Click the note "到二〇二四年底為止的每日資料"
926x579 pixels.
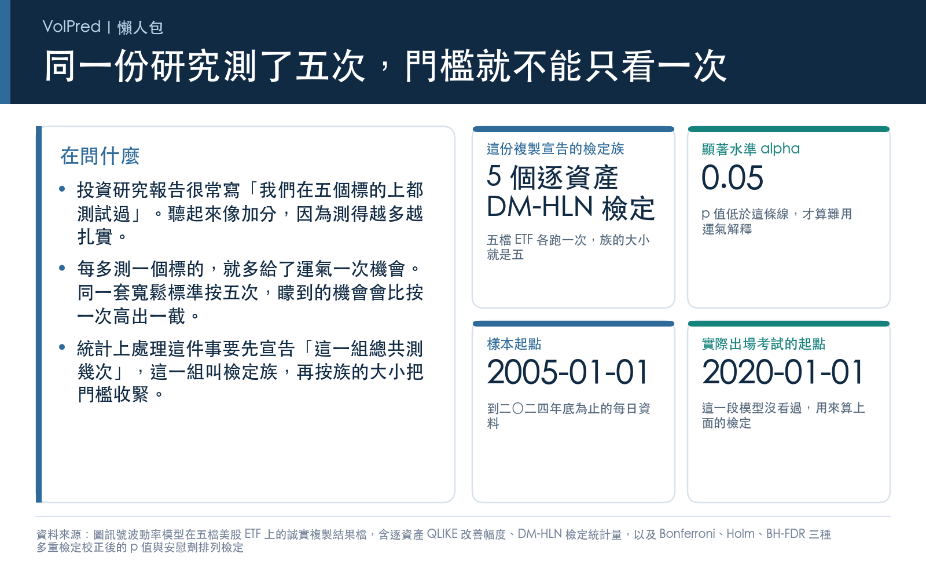[568, 416]
